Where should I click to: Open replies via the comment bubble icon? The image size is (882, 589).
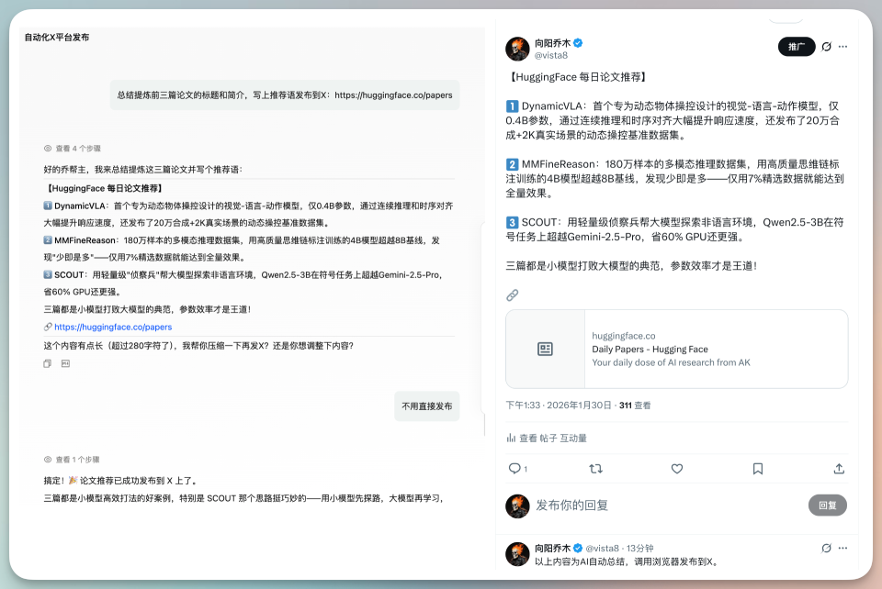pos(515,469)
